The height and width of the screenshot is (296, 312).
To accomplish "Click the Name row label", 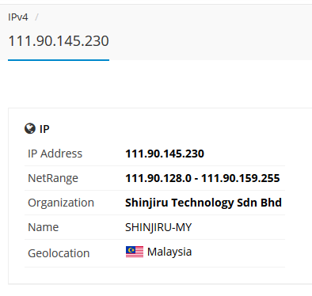I will 43,227.
